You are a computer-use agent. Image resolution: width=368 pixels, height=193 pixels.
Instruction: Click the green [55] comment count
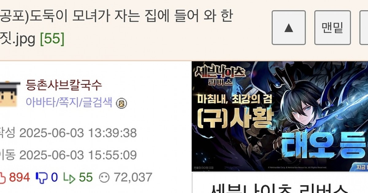pyautogui.click(x=52, y=39)
